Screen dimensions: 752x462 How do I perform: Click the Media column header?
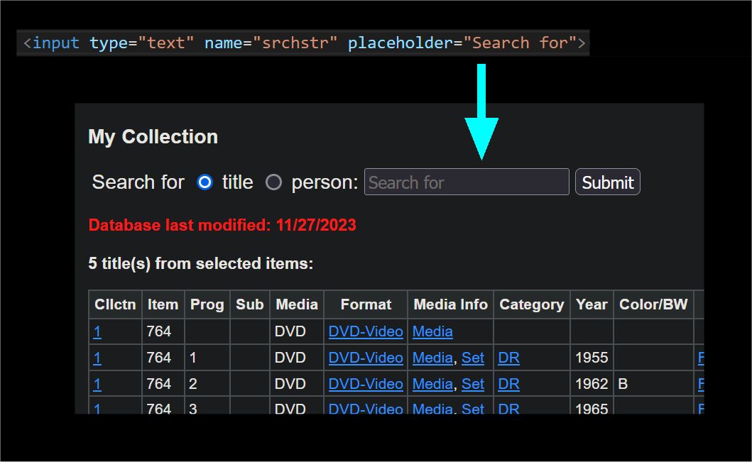(297, 304)
